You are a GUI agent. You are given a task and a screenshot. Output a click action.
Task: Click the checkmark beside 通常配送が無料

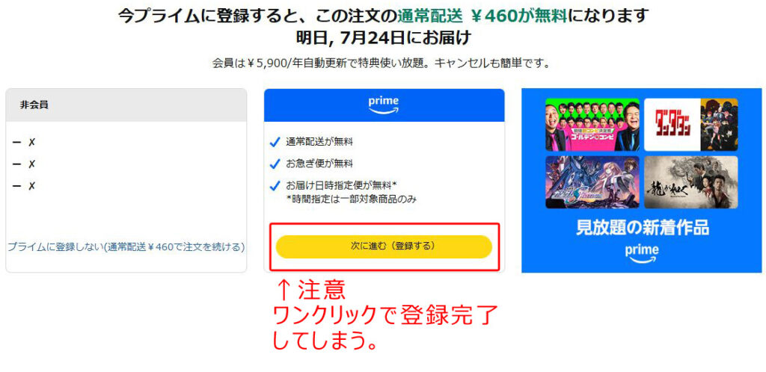coord(275,143)
